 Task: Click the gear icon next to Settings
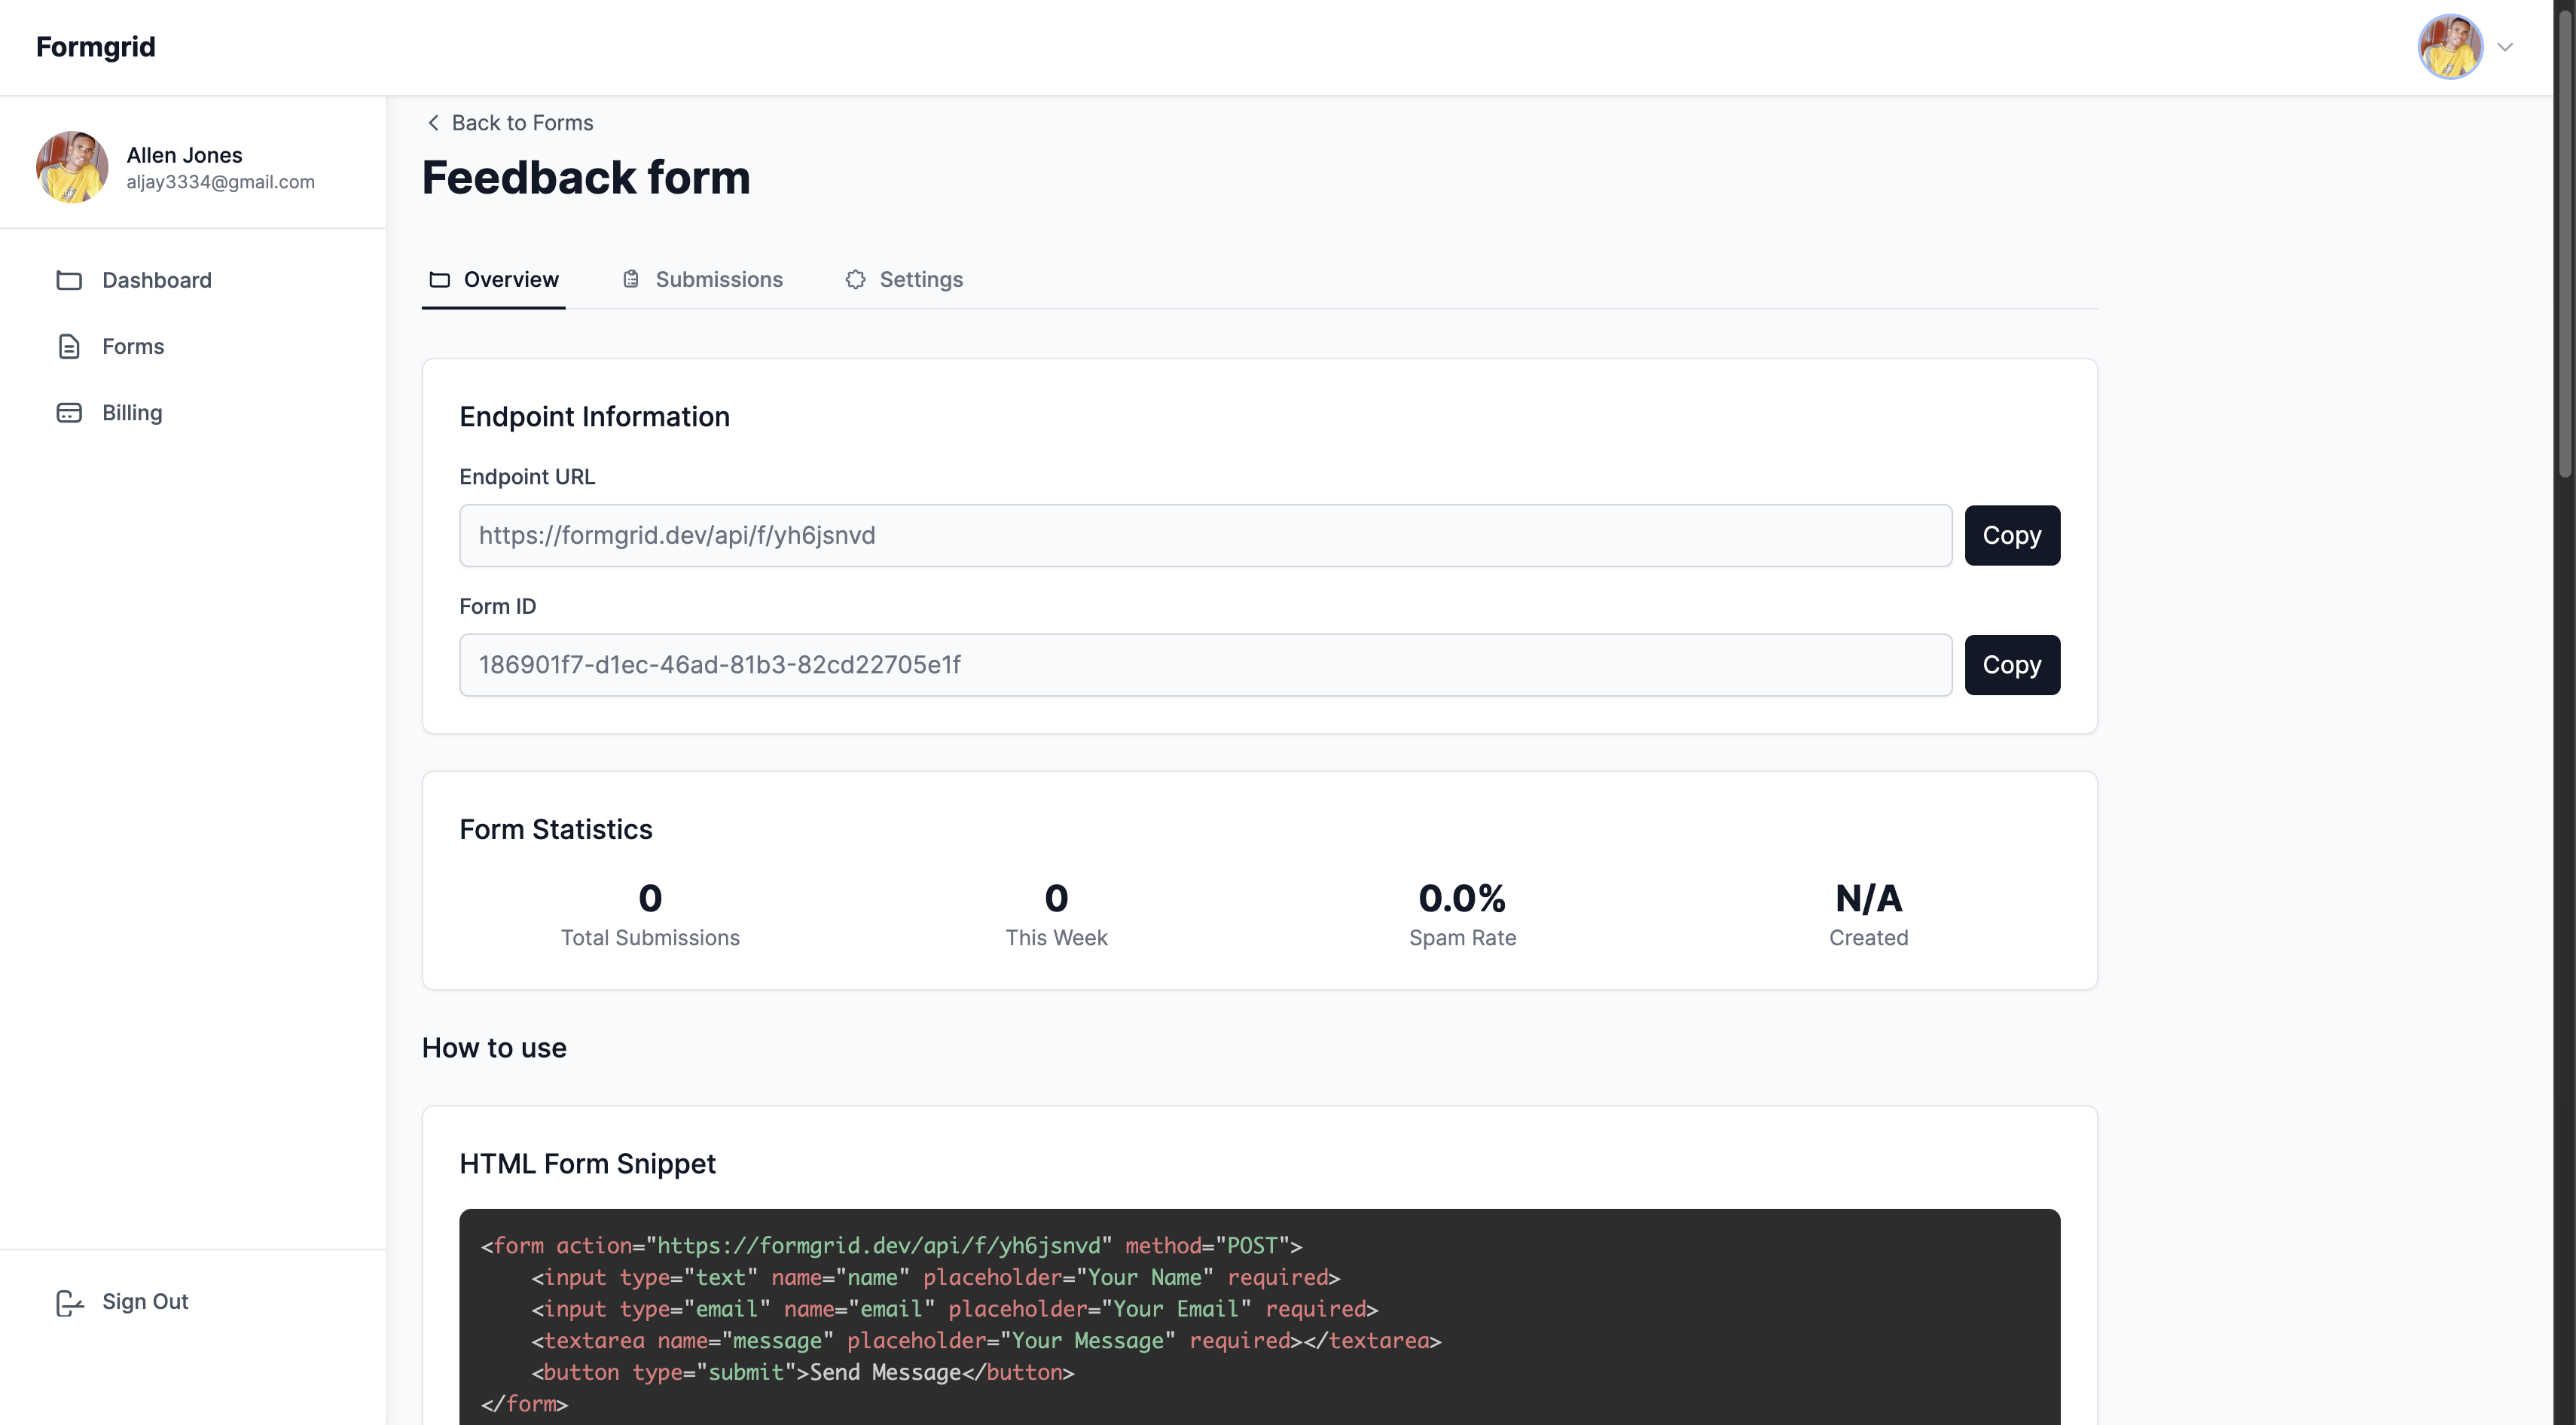click(x=856, y=280)
